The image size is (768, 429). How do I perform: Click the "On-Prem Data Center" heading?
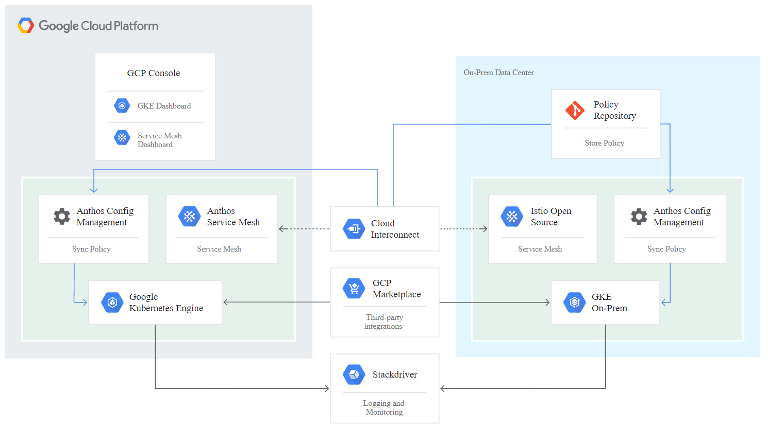point(499,73)
